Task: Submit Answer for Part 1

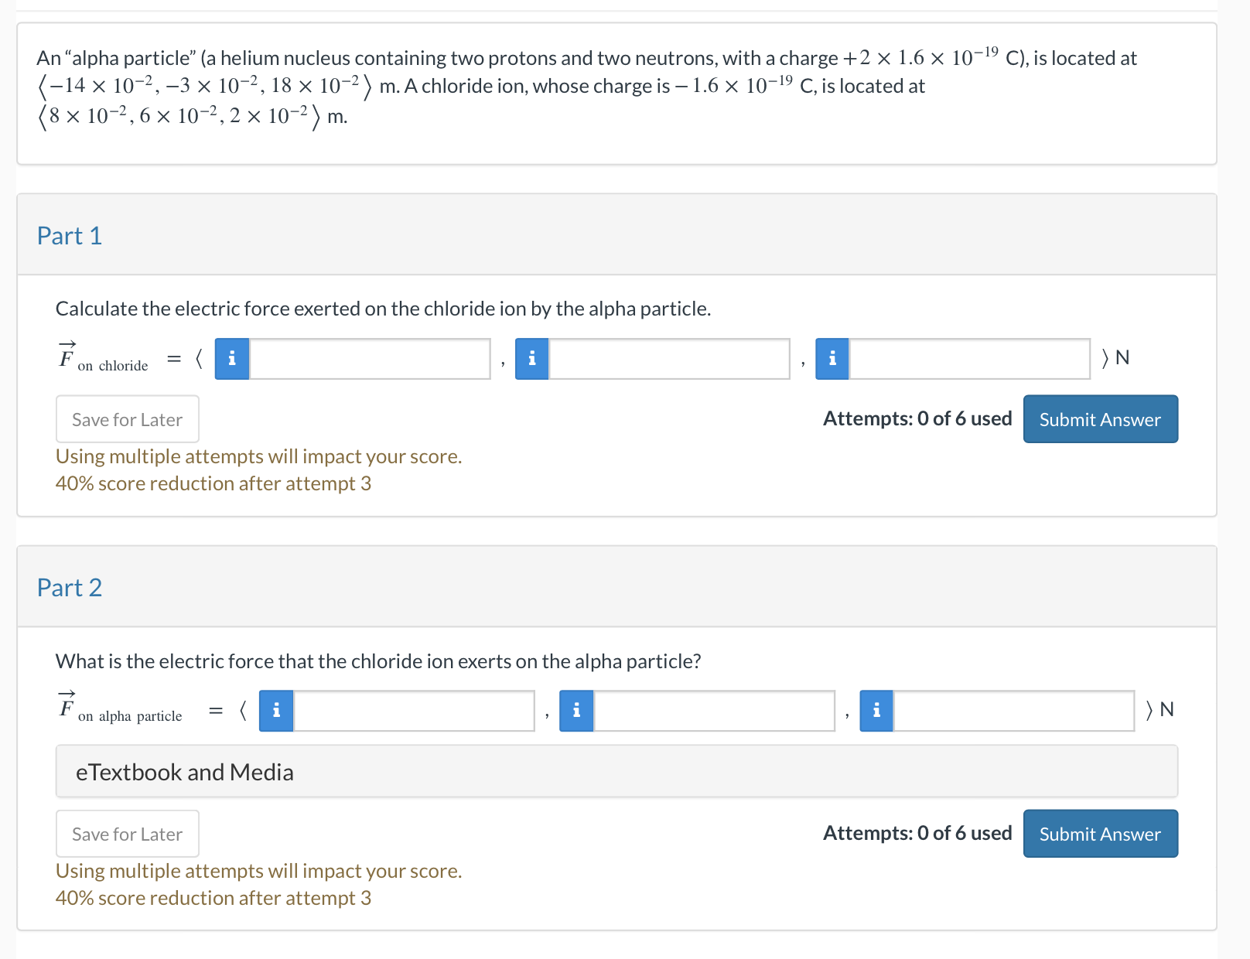Action: pos(1100,418)
